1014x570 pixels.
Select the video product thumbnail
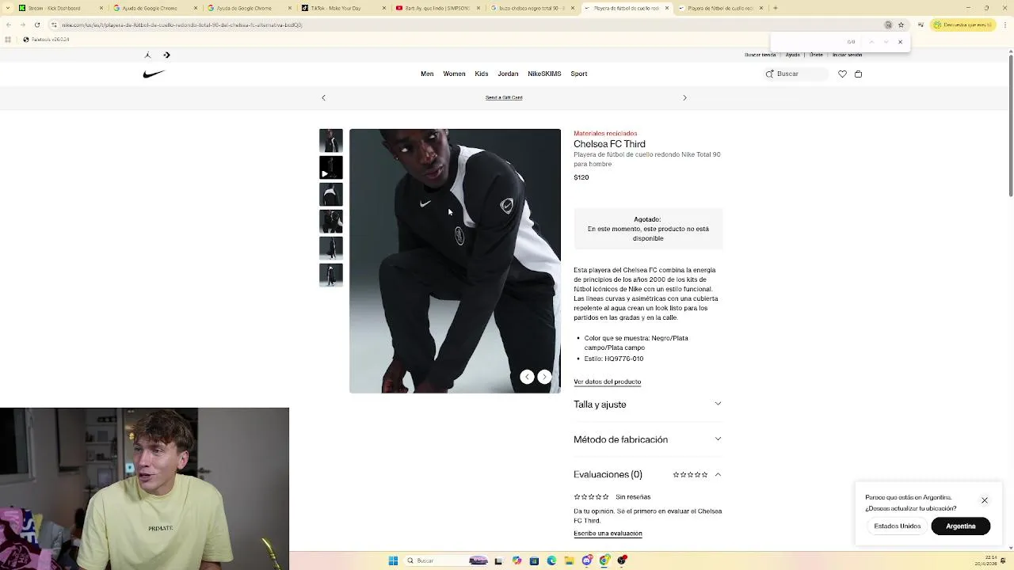(x=331, y=168)
